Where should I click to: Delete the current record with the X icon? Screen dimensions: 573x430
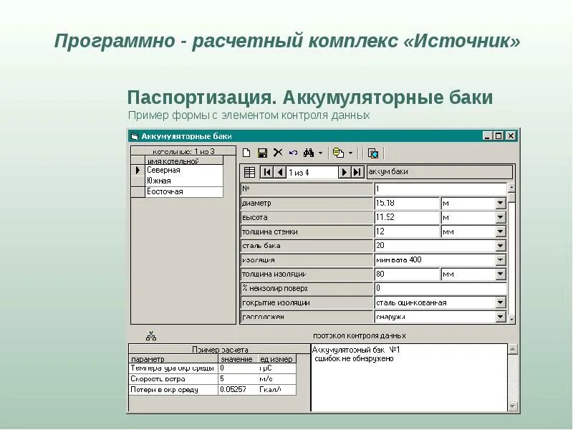(279, 152)
